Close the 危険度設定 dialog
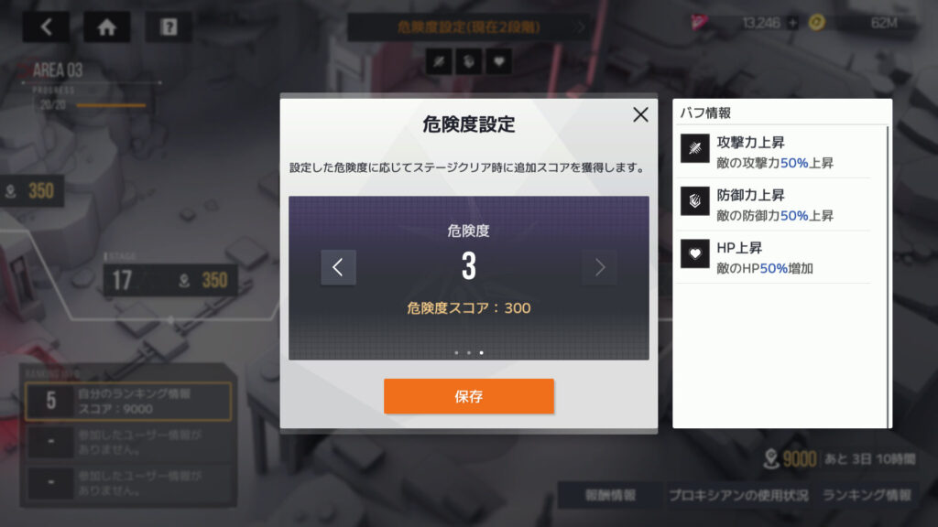Screen dimensions: 938x527 tap(640, 114)
